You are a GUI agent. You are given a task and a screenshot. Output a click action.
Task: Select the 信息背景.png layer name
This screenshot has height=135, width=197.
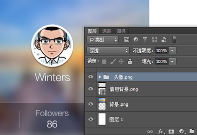pyautogui.click(x=124, y=89)
